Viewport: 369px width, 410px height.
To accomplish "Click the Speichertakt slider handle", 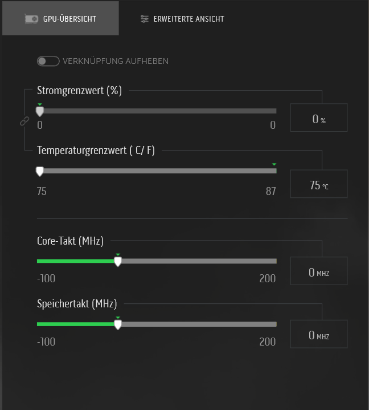I will pos(118,324).
